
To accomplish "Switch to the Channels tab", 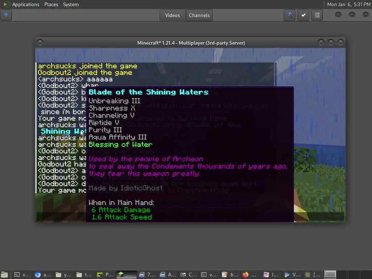I will [199, 15].
